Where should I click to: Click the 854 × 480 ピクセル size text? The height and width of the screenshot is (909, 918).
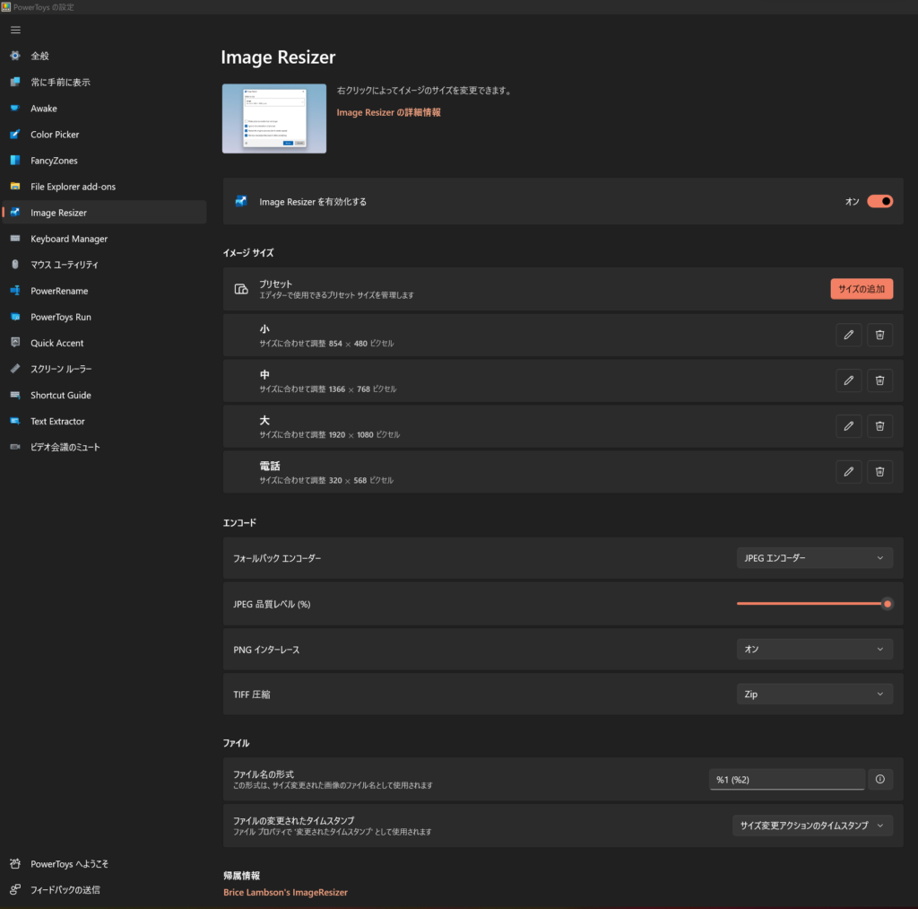click(x=361, y=344)
